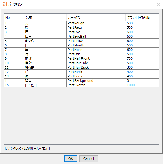Select the 後ろ髪 name cell

[x=45, y=67]
